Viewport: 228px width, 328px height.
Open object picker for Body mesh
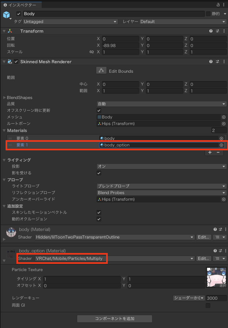[x=224, y=117]
